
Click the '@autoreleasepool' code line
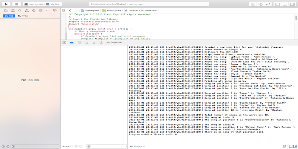pyautogui.click(x=88, y=34)
